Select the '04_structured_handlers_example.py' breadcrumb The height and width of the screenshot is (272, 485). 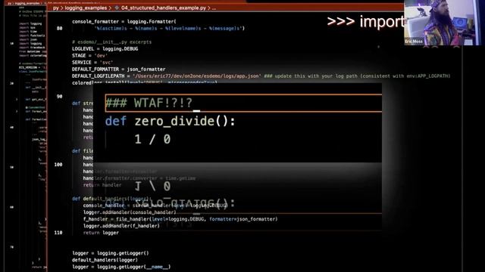(164, 8)
